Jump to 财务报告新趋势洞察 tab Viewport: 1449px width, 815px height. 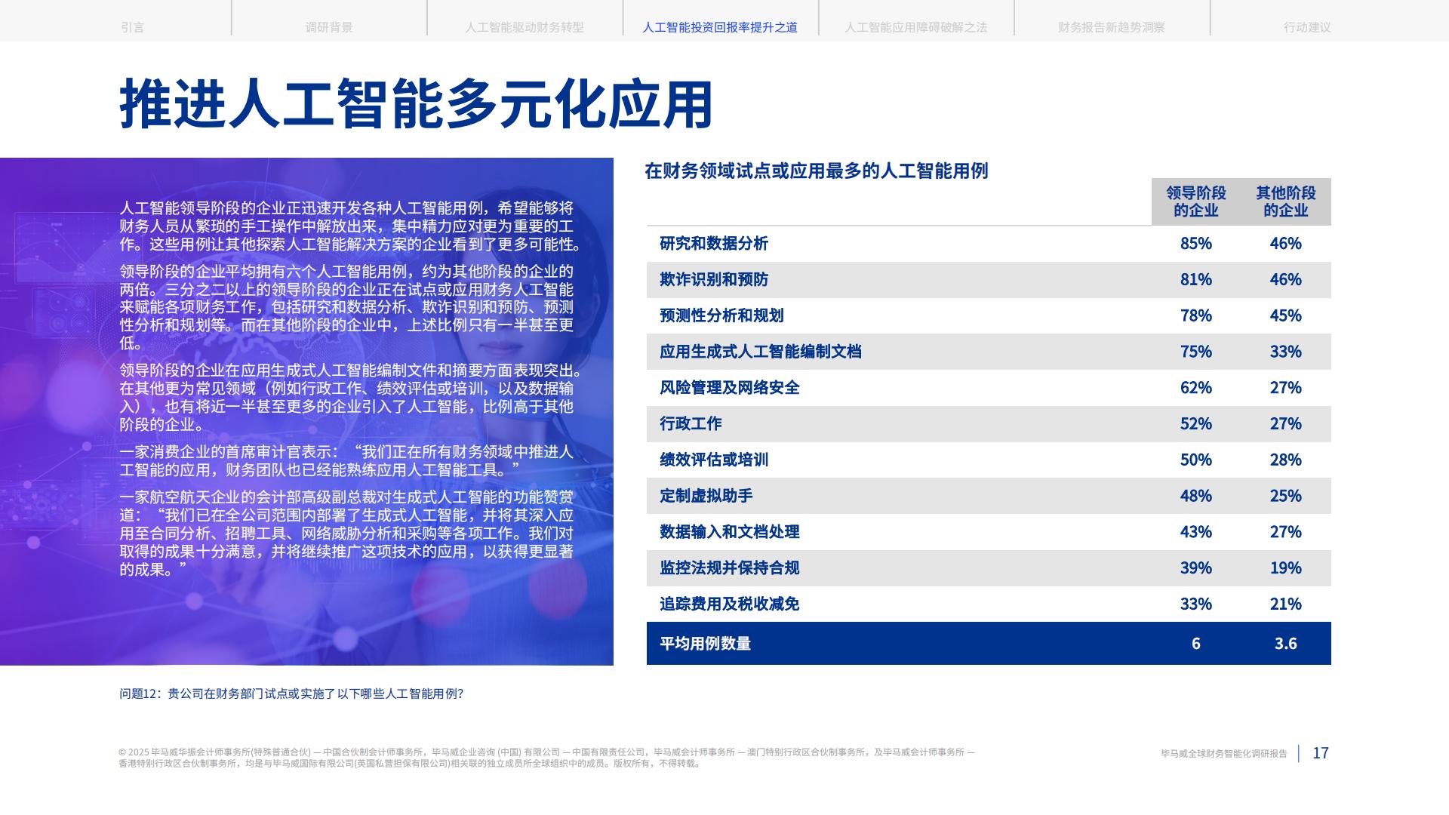coord(1111,27)
